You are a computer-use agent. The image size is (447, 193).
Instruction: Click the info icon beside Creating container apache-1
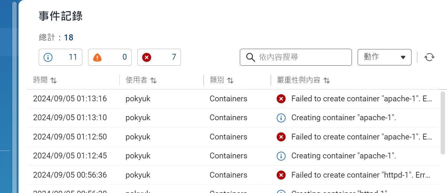[281, 118]
